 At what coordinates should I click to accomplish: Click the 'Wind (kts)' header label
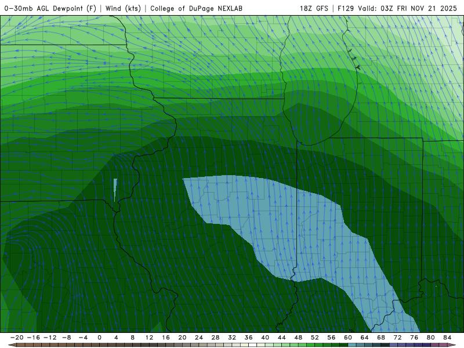123,8
